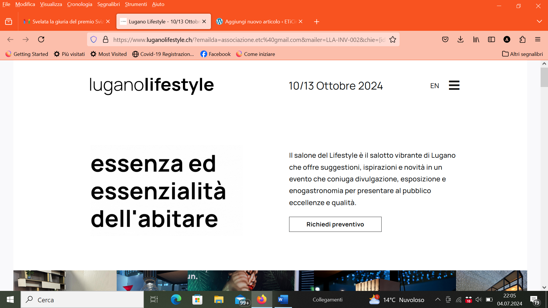Open Downloads panel
Screen dimensions: 548x308
[460, 40]
